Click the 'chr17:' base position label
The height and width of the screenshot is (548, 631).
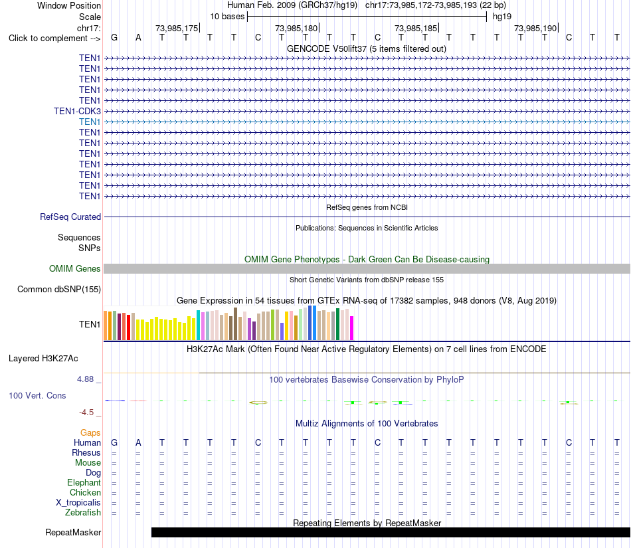(88, 28)
